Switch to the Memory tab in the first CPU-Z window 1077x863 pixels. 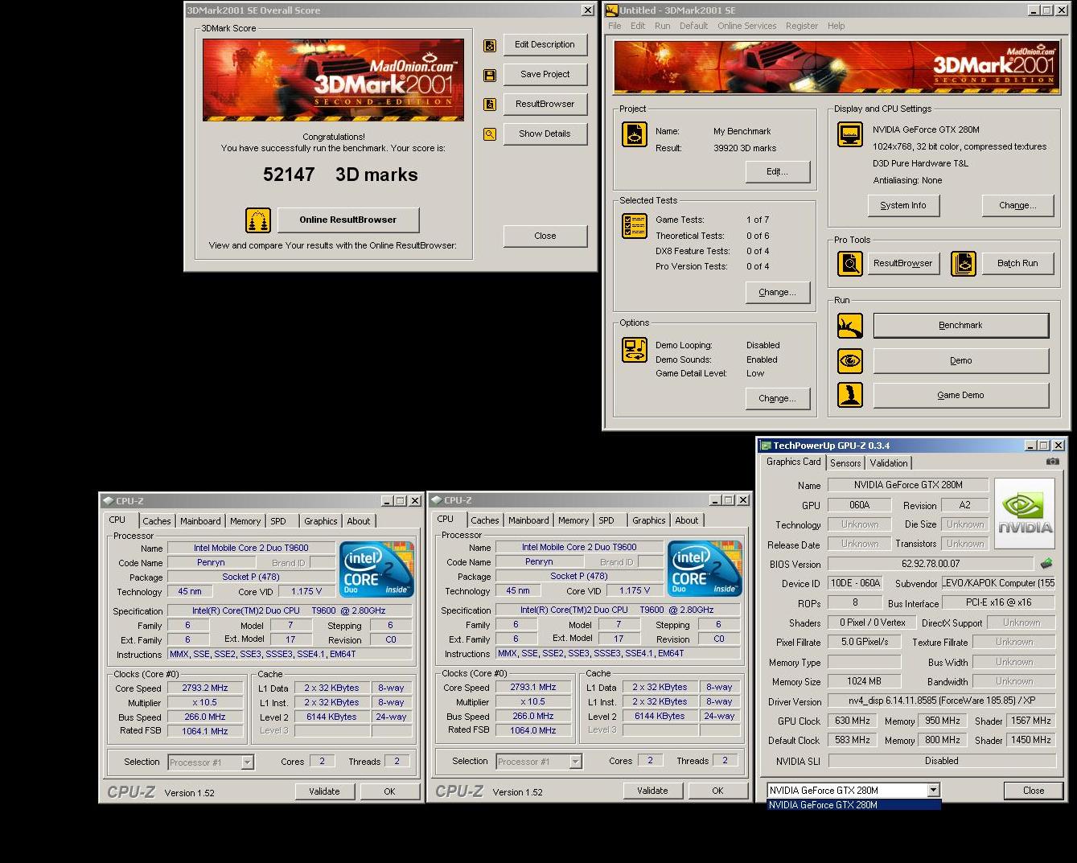click(245, 521)
